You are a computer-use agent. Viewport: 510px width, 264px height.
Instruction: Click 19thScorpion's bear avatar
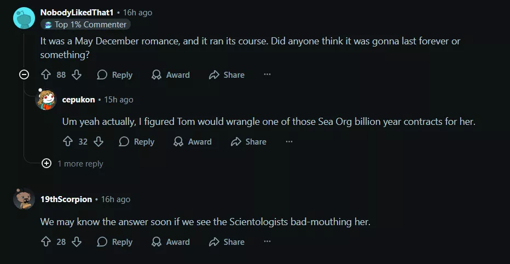coord(24,199)
